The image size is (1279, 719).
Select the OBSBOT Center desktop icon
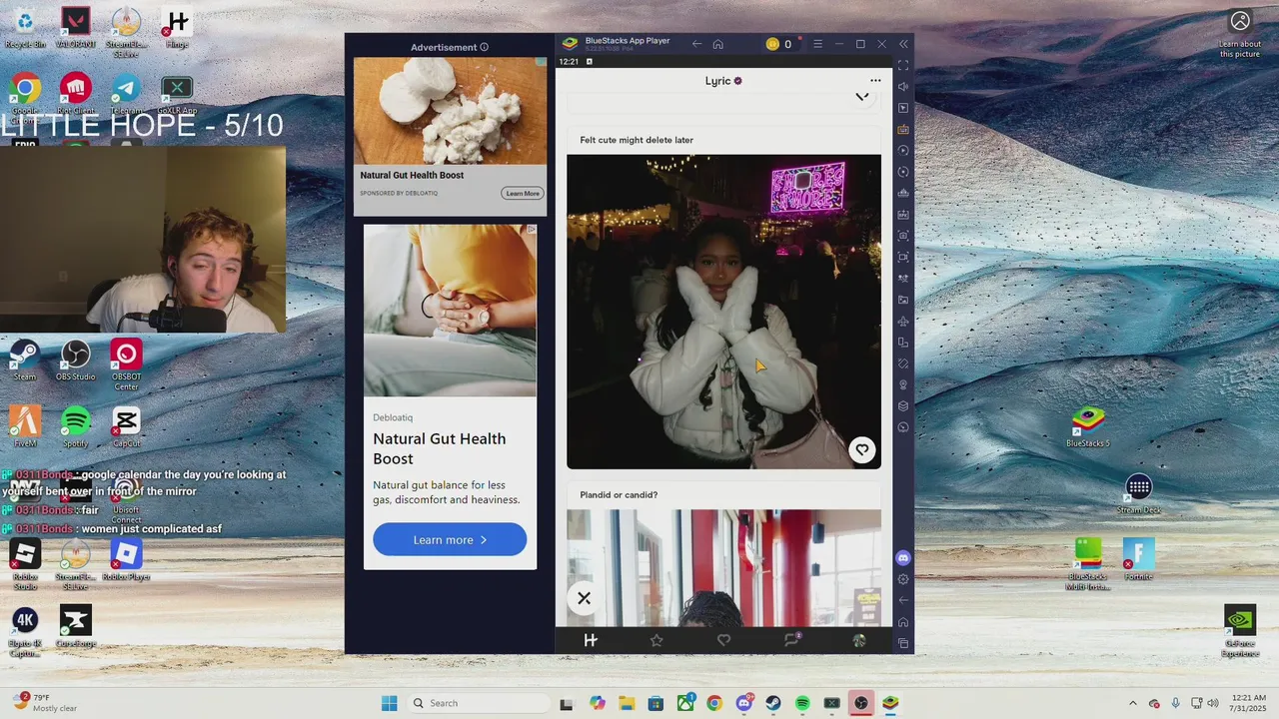[x=126, y=365]
